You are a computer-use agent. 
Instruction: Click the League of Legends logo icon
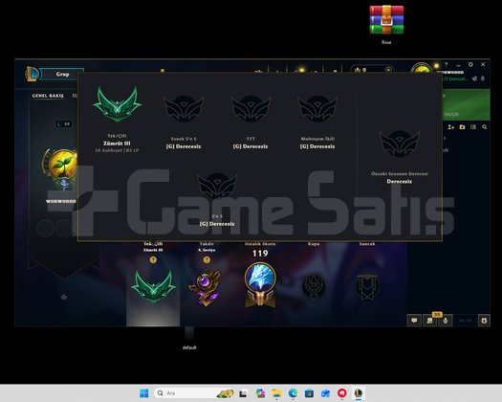tap(33, 74)
